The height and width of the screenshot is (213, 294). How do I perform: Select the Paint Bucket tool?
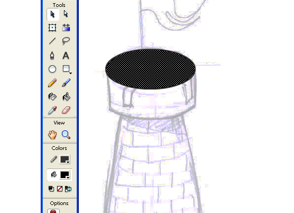(x=66, y=96)
